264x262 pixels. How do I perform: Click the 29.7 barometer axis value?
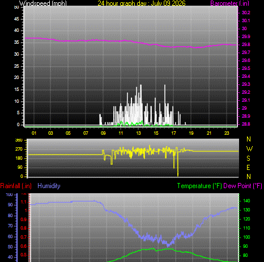click(246, 52)
